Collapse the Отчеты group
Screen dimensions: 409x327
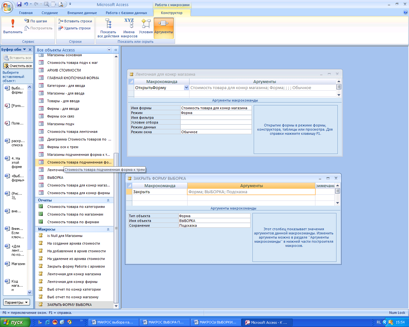[108, 200]
